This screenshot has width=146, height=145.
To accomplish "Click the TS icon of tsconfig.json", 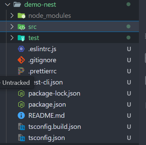I will tap(22, 138).
